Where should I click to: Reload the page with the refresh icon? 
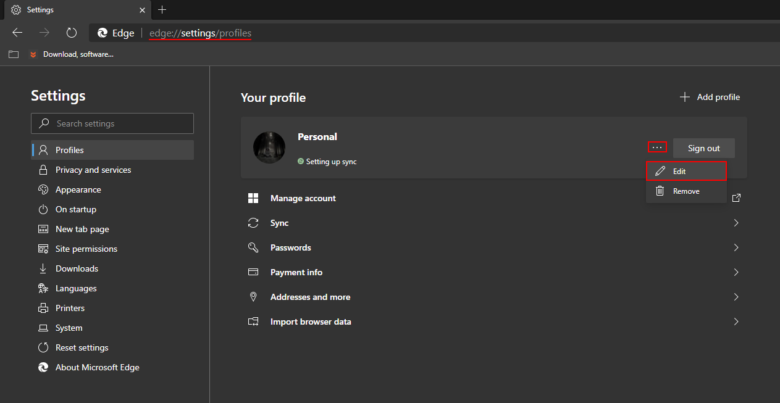click(x=72, y=33)
